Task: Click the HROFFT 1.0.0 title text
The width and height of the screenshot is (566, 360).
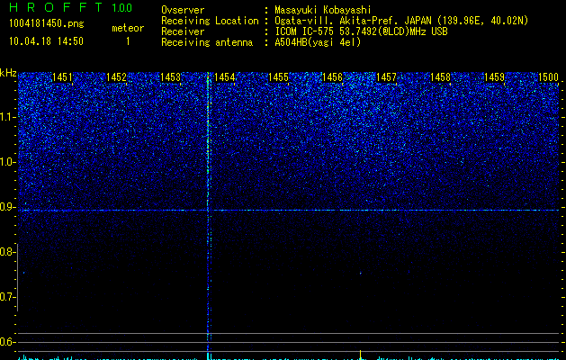Action: click(x=70, y=7)
